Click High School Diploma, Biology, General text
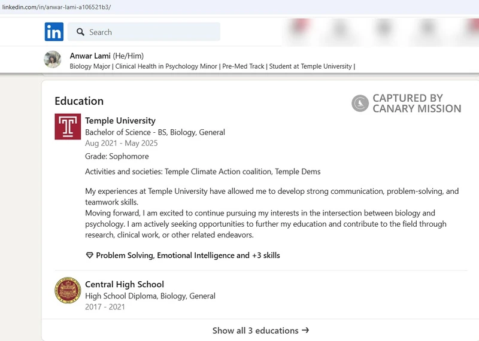The height and width of the screenshot is (341, 479). pos(150,296)
